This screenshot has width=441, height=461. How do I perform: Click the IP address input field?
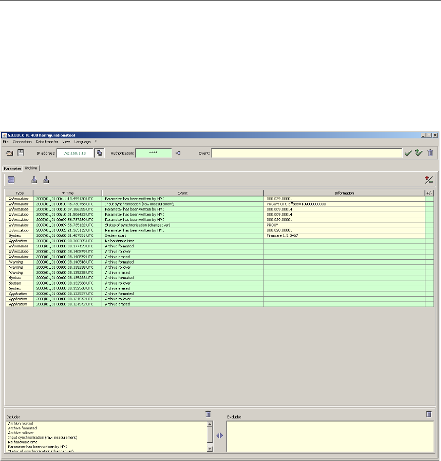coord(75,153)
